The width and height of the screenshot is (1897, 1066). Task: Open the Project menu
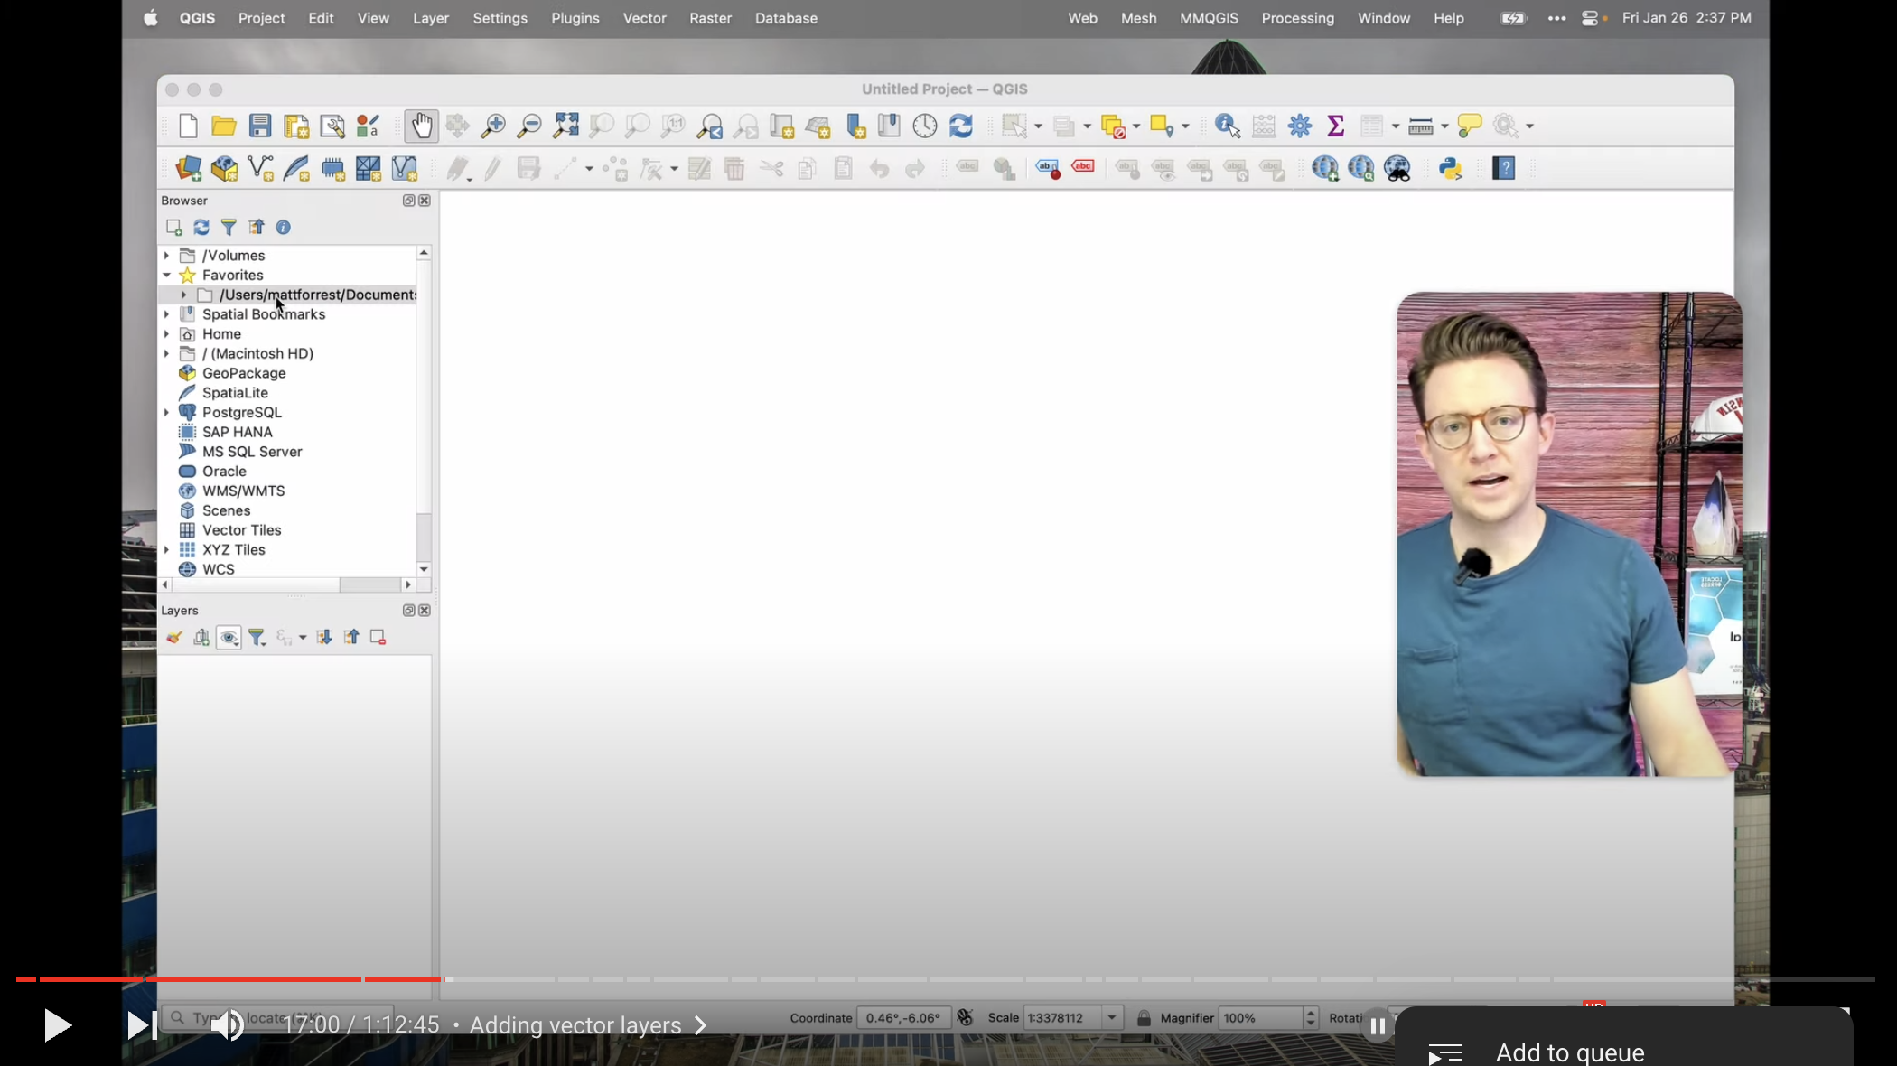coord(261,18)
